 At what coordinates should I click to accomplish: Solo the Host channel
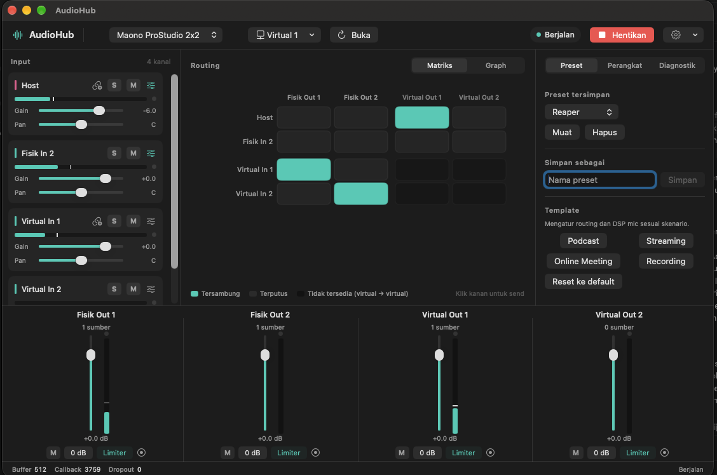(114, 85)
